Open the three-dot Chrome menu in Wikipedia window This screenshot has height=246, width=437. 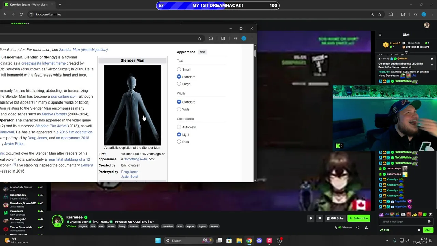(252, 38)
